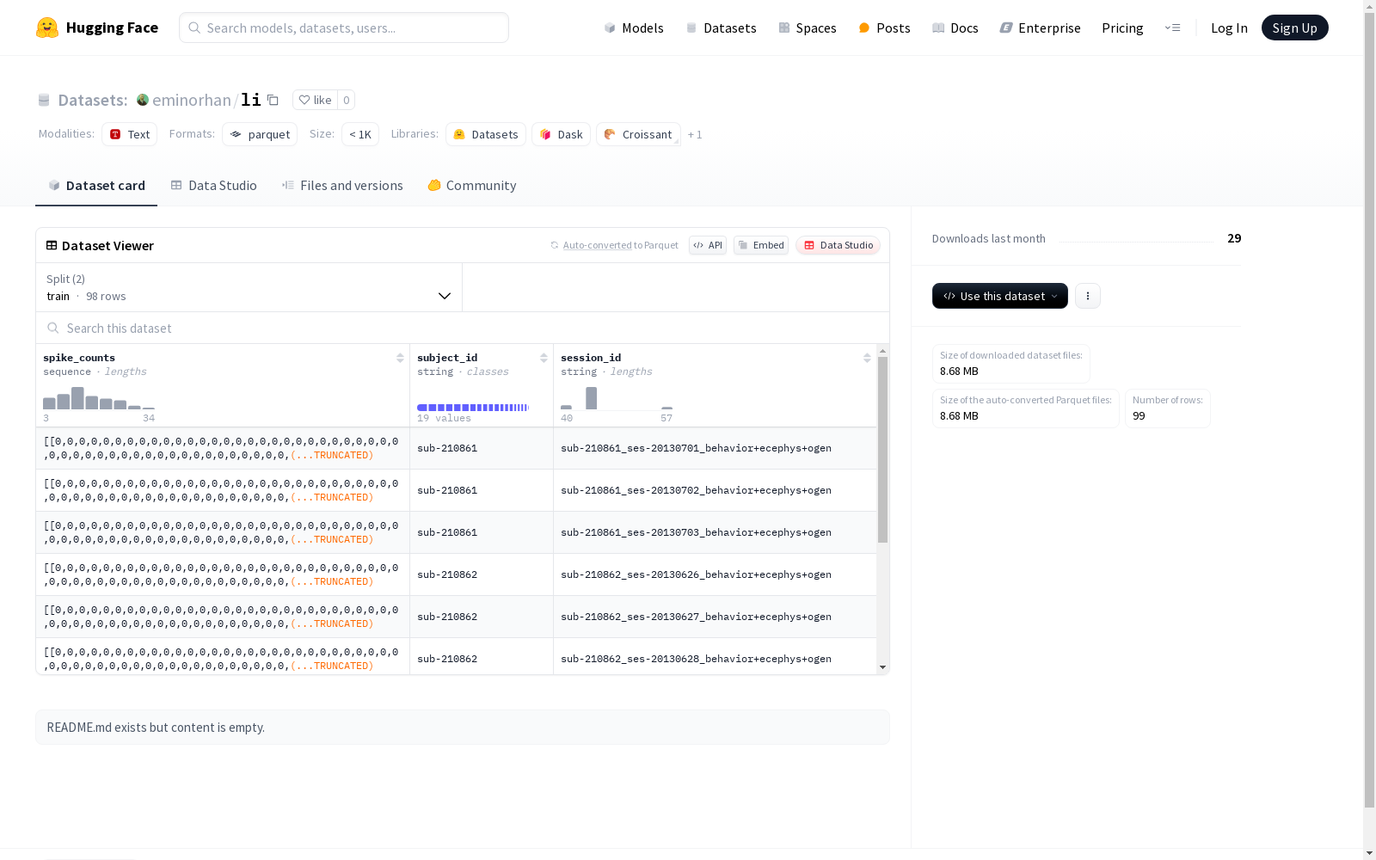The height and width of the screenshot is (860, 1376).
Task: Click the Datasets library tag
Action: [486, 134]
